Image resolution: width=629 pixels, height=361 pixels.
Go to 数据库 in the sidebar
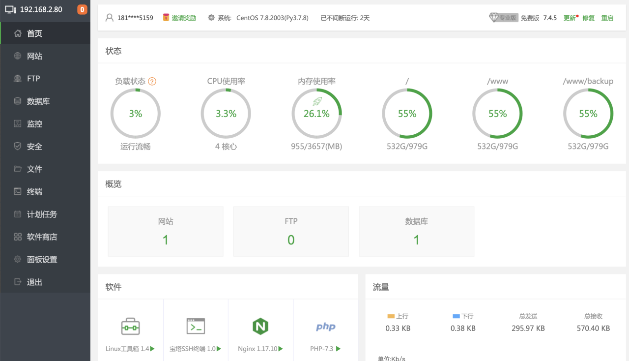click(x=38, y=101)
